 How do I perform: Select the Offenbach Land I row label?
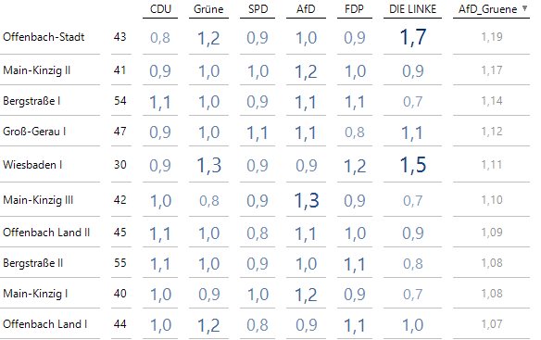pyautogui.click(x=44, y=324)
